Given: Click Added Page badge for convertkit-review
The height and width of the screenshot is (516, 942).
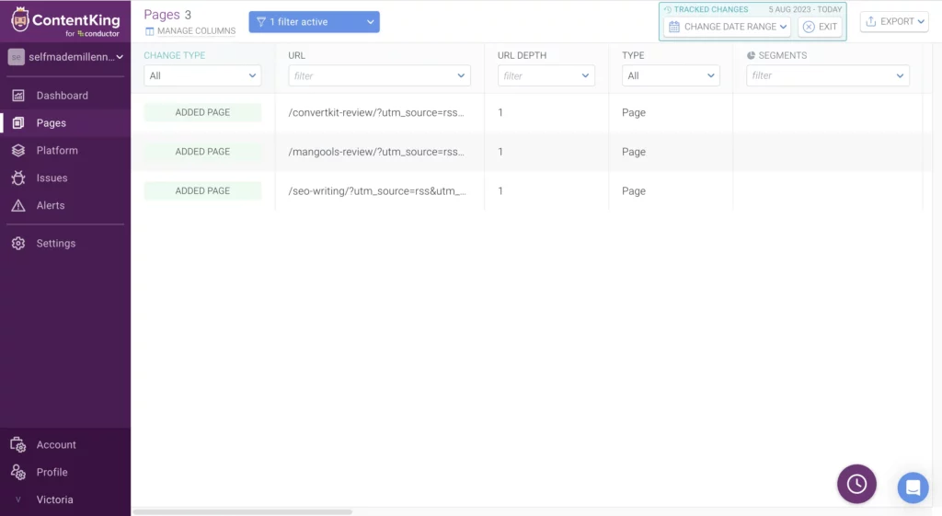Looking at the screenshot, I should 202,112.
